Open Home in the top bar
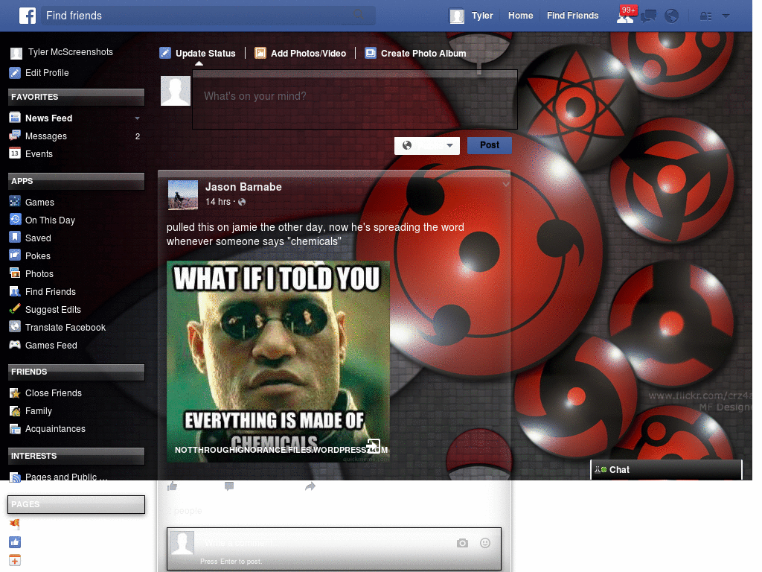762x572 pixels. tap(520, 16)
